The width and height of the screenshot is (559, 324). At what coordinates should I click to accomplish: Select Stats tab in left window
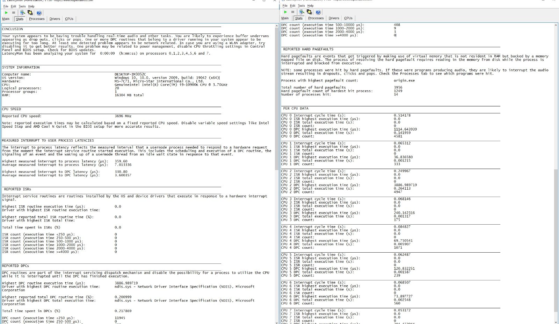pos(20,19)
